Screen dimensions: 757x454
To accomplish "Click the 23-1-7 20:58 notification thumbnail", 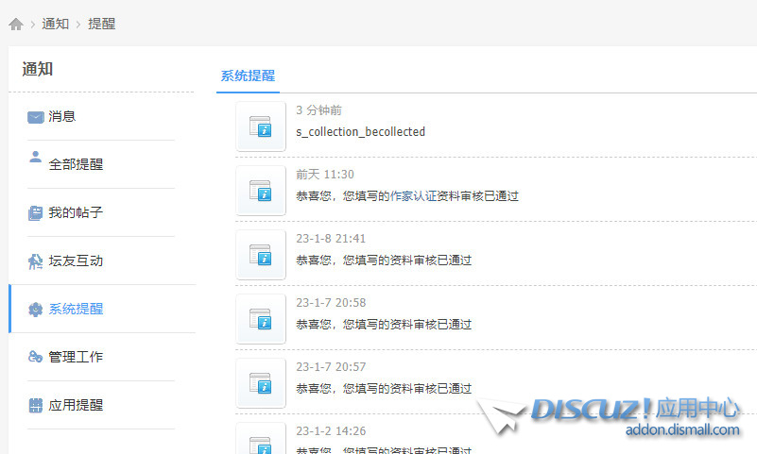I will (x=261, y=319).
